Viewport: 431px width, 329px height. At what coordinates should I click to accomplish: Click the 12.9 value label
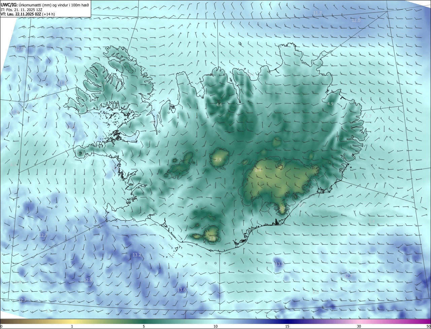88,280
